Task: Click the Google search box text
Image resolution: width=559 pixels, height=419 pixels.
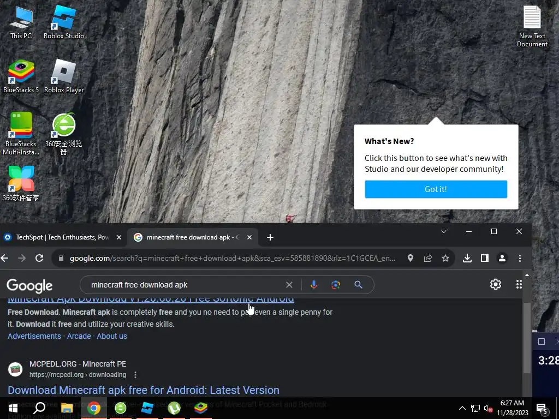Action: [139, 285]
